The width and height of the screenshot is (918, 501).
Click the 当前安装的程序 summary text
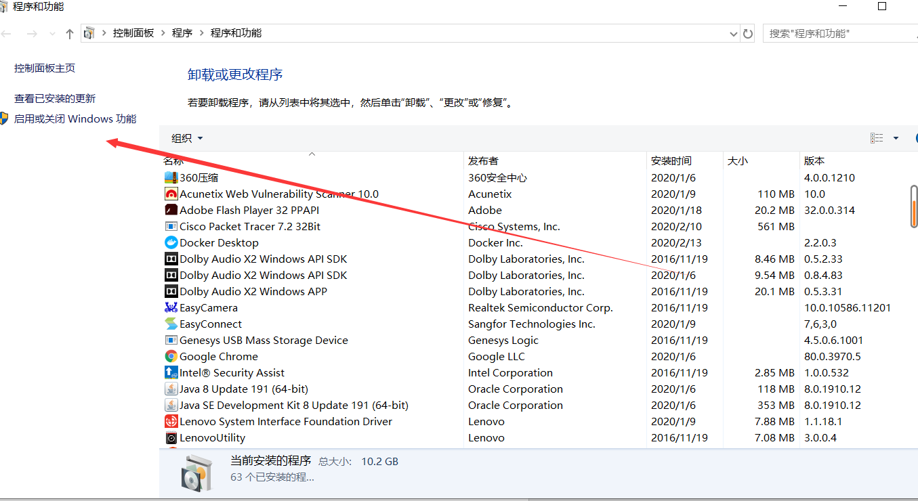(x=271, y=460)
